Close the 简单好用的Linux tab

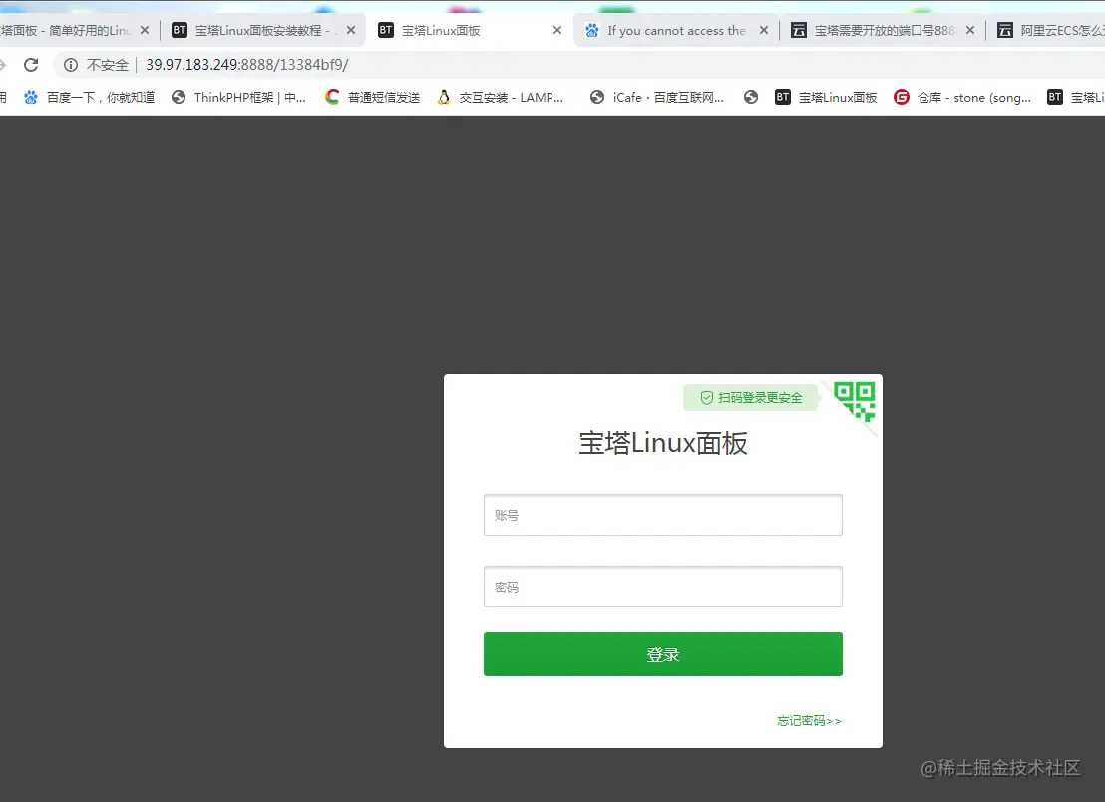(145, 30)
